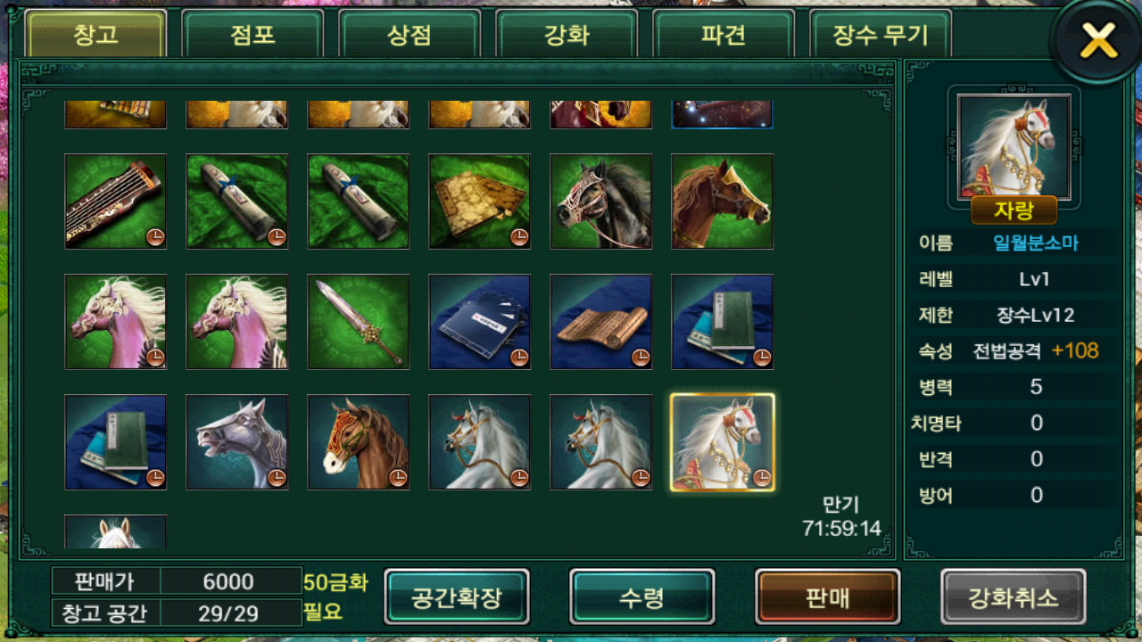Click the 수령 button
The height and width of the screenshot is (642, 1142).
click(642, 597)
